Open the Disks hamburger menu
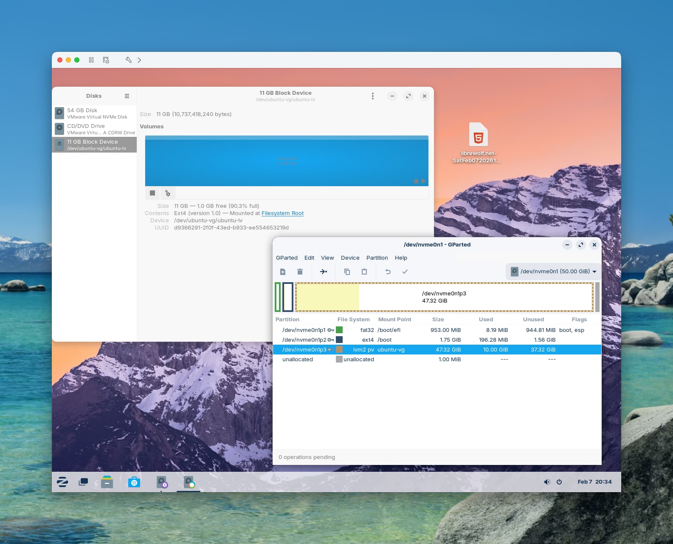Image resolution: width=673 pixels, height=544 pixels. 127,96
